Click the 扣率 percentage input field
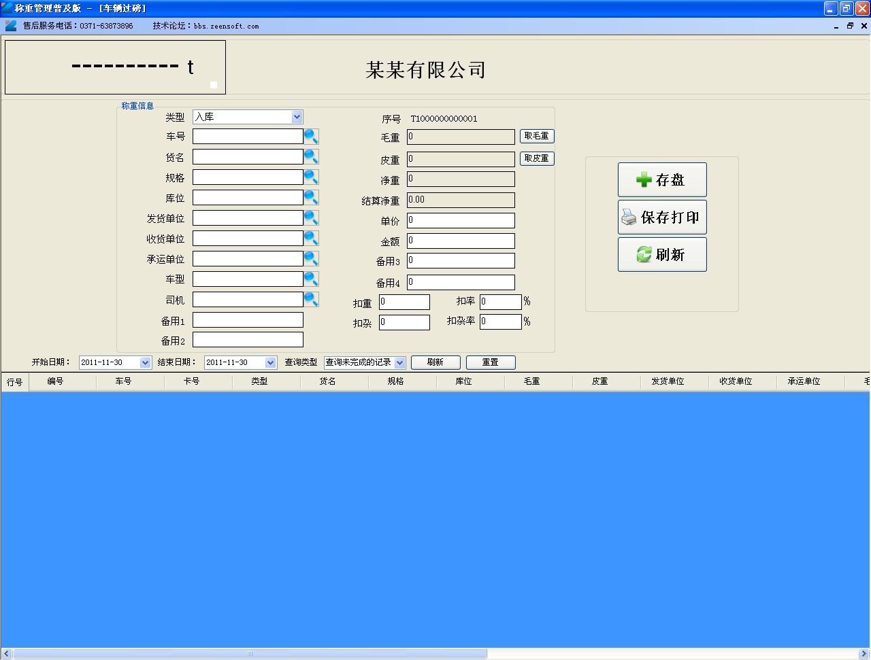 click(501, 302)
